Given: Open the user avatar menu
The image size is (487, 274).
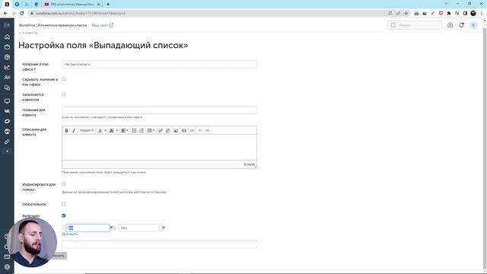Looking at the screenshot, I should coord(473,25).
